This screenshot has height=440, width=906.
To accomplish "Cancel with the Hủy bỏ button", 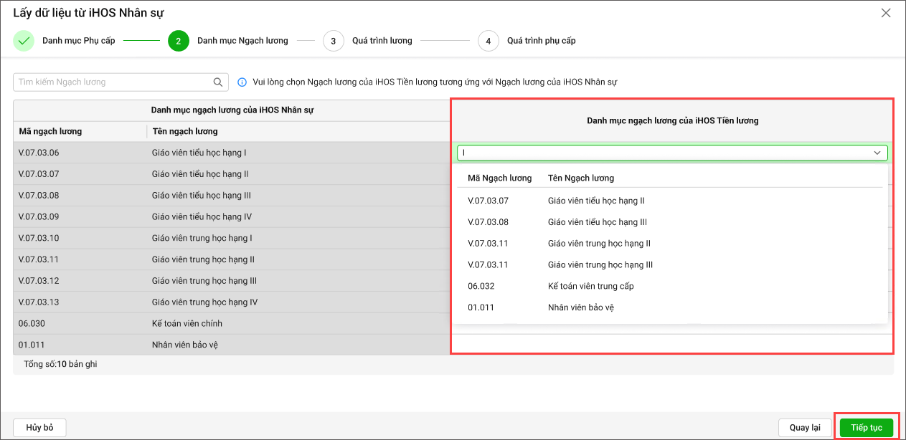I will [39, 428].
